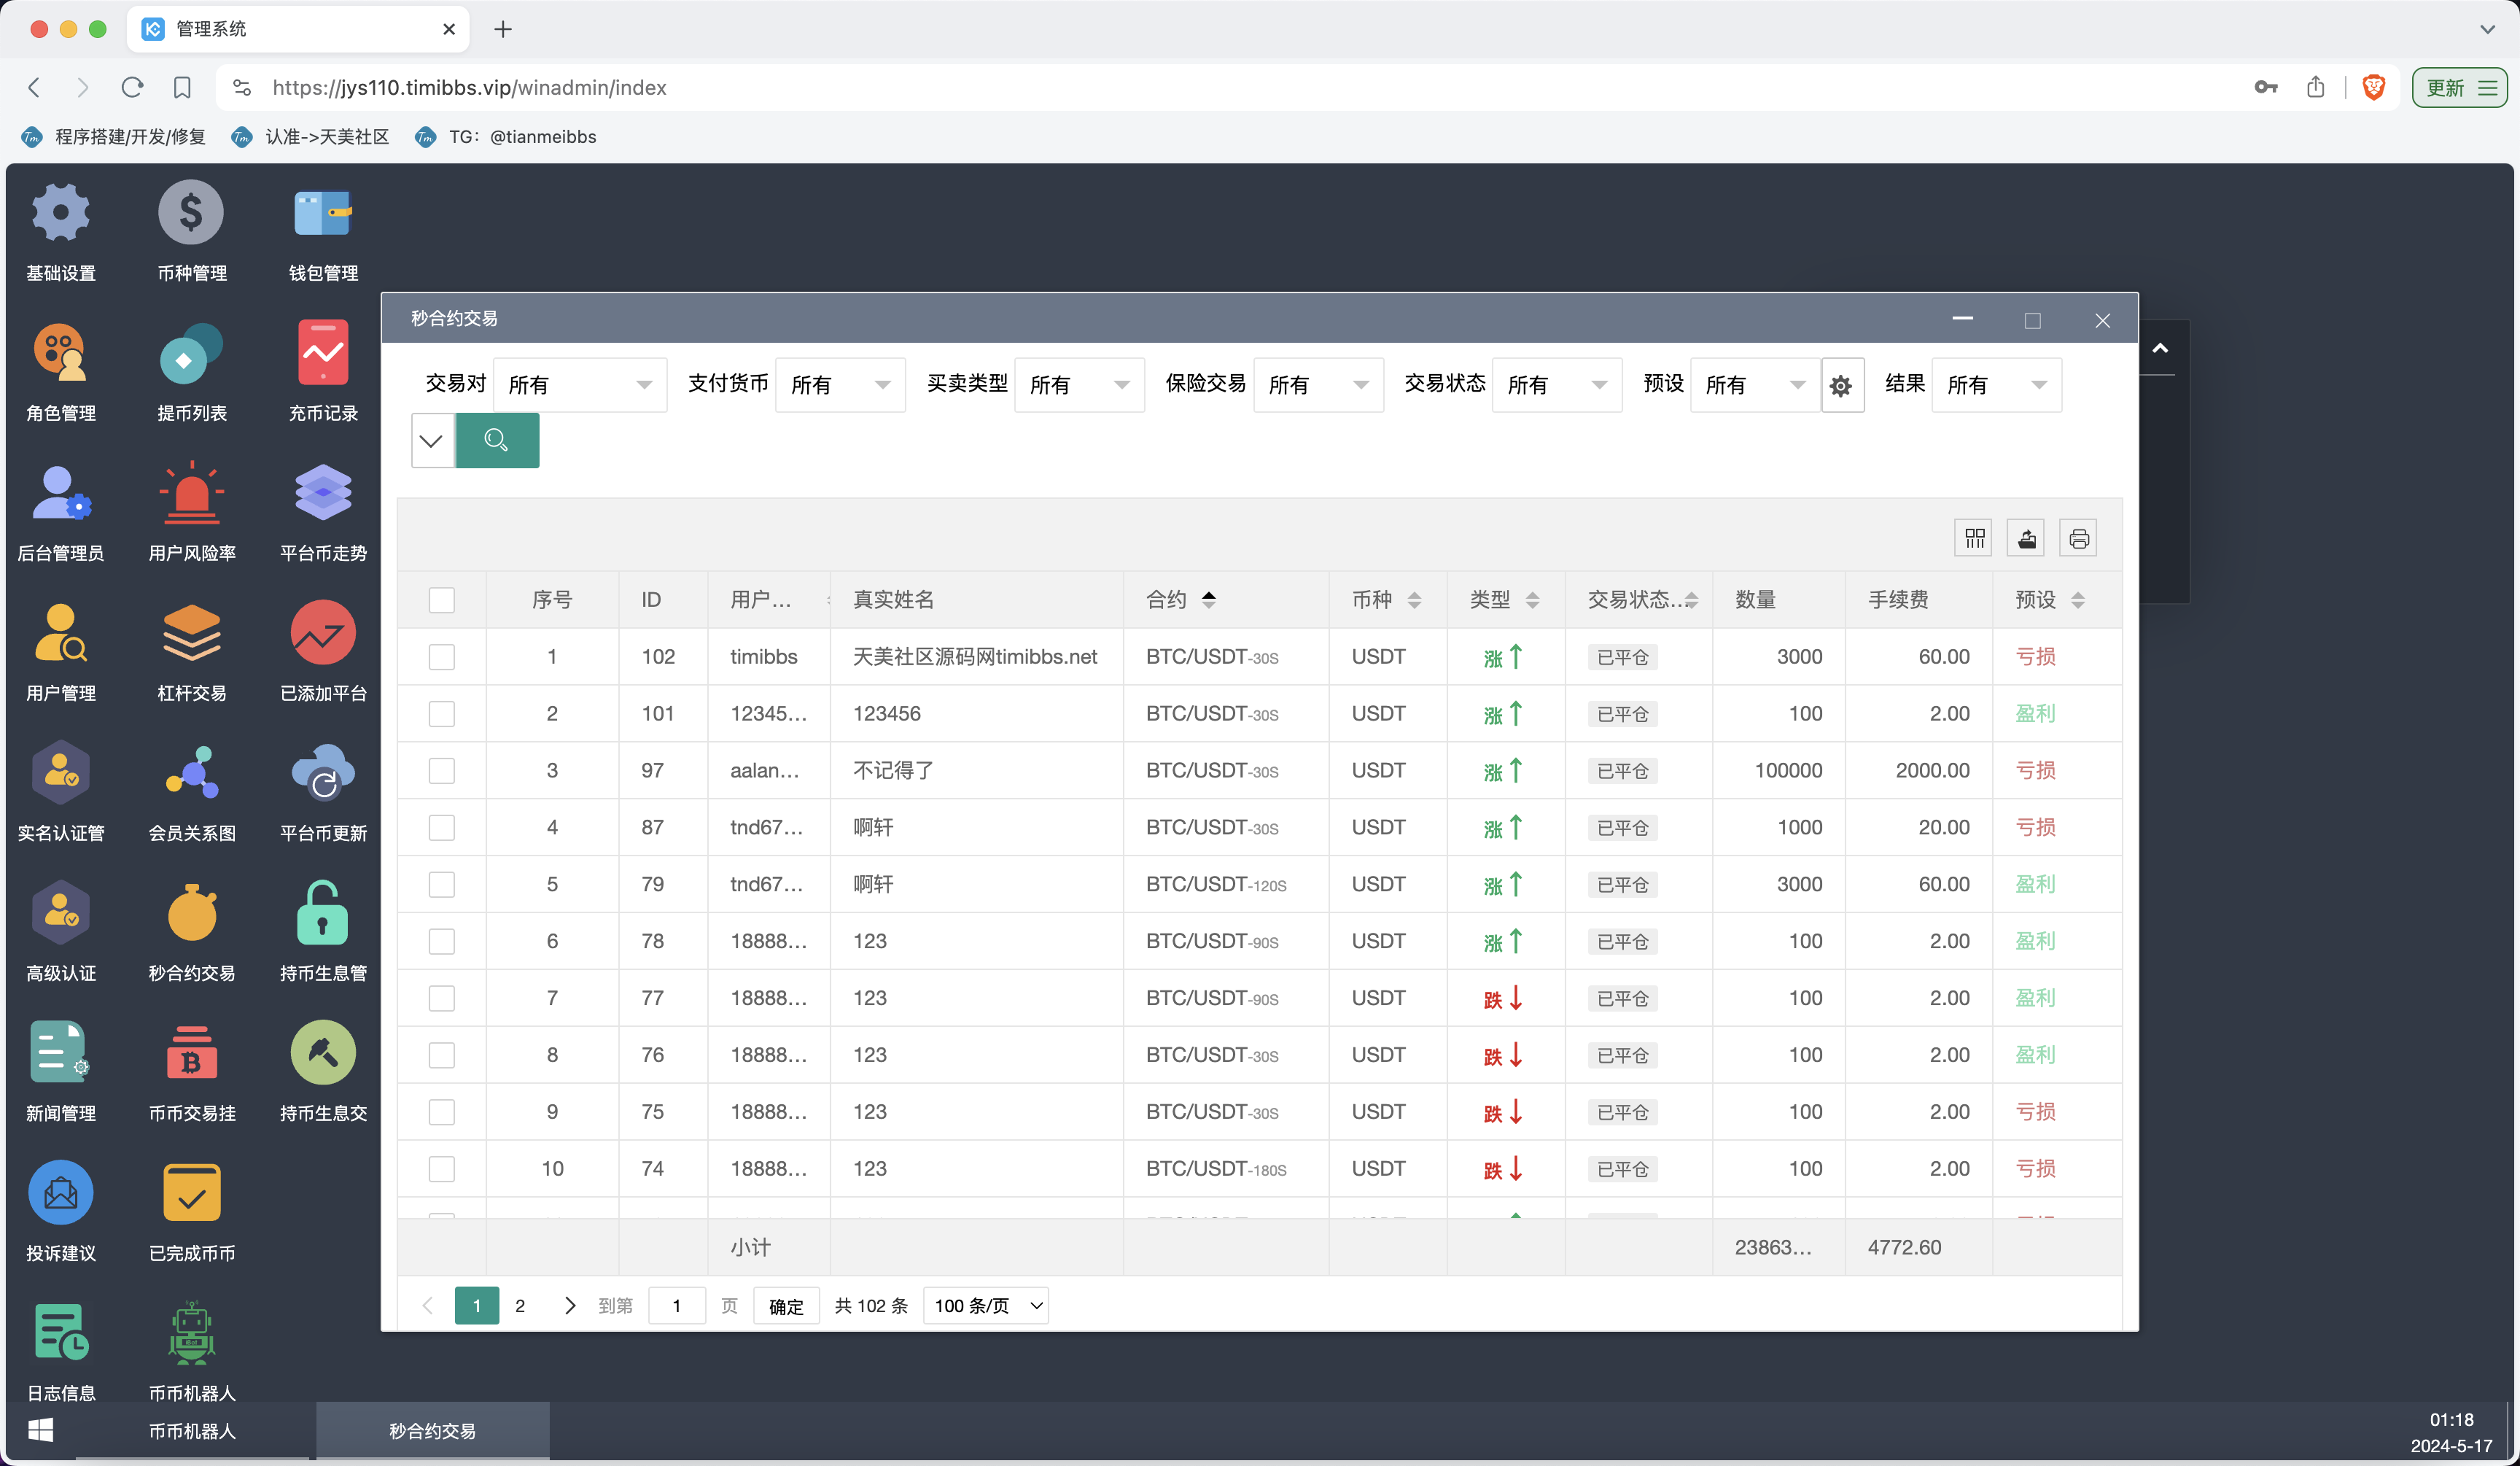Open the 币种管理 dollar icon
The height and width of the screenshot is (1466, 2520).
tap(191, 212)
